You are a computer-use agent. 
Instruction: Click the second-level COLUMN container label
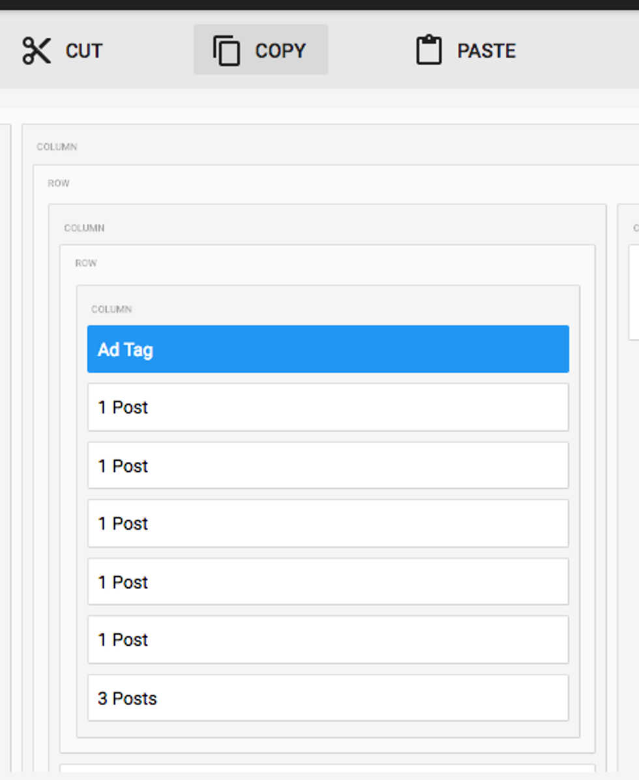coord(84,228)
